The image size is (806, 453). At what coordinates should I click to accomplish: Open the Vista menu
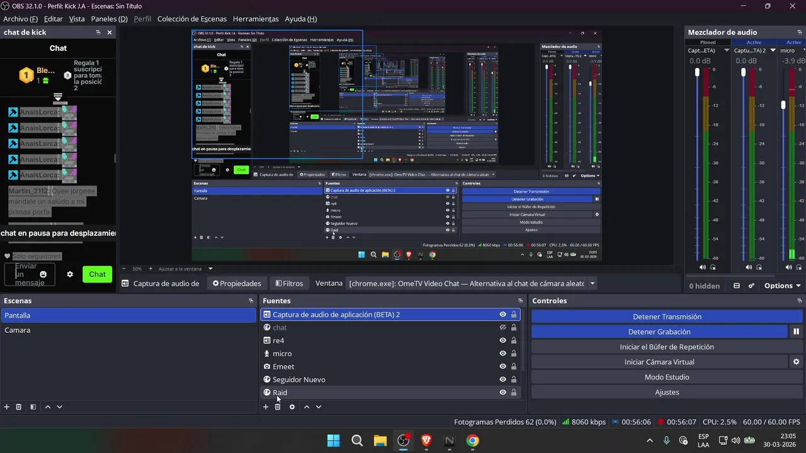pos(77,19)
